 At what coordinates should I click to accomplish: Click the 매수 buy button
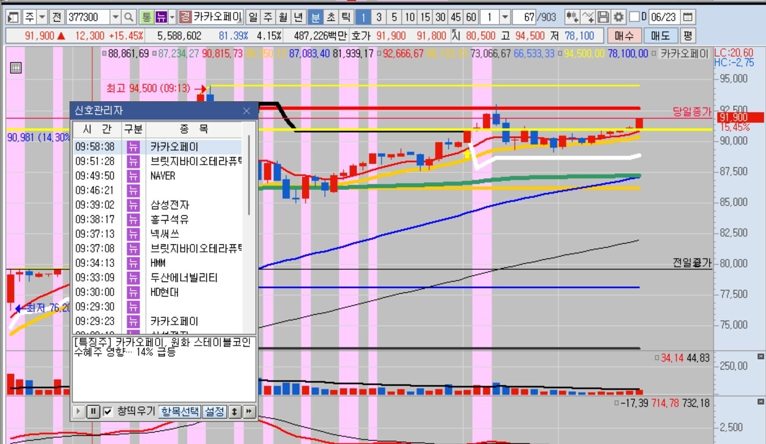click(x=625, y=36)
